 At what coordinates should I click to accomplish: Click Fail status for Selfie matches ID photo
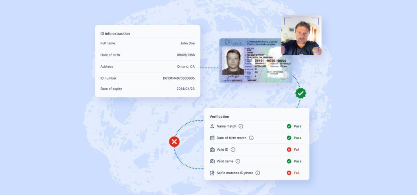(x=296, y=173)
